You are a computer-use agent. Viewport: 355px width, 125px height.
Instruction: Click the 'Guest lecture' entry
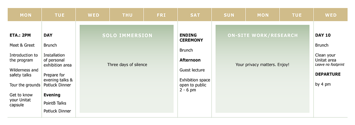[x=192, y=70]
